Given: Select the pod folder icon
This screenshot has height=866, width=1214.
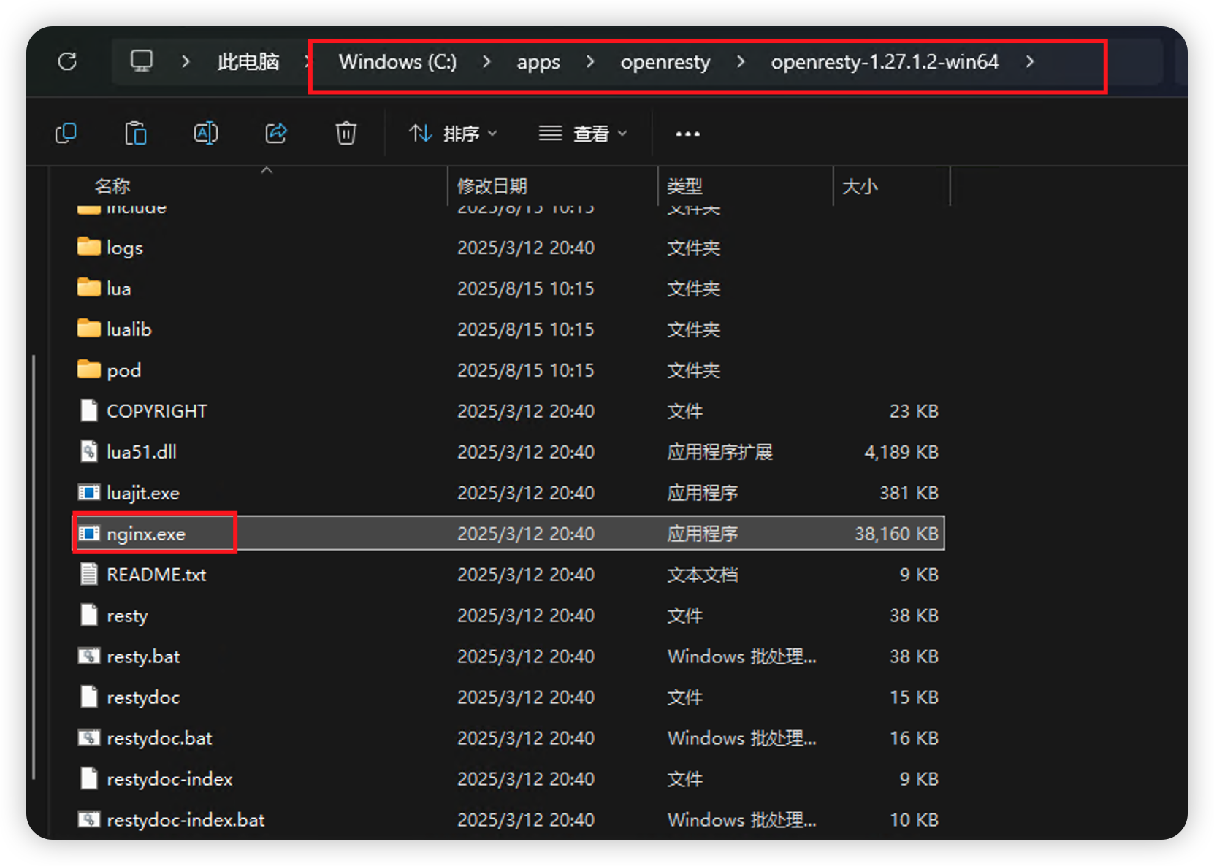Looking at the screenshot, I should point(89,369).
